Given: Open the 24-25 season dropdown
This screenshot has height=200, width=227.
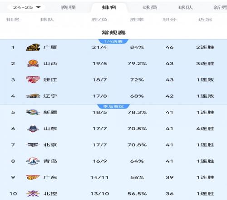Looking at the screenshot, I should click(27, 7).
